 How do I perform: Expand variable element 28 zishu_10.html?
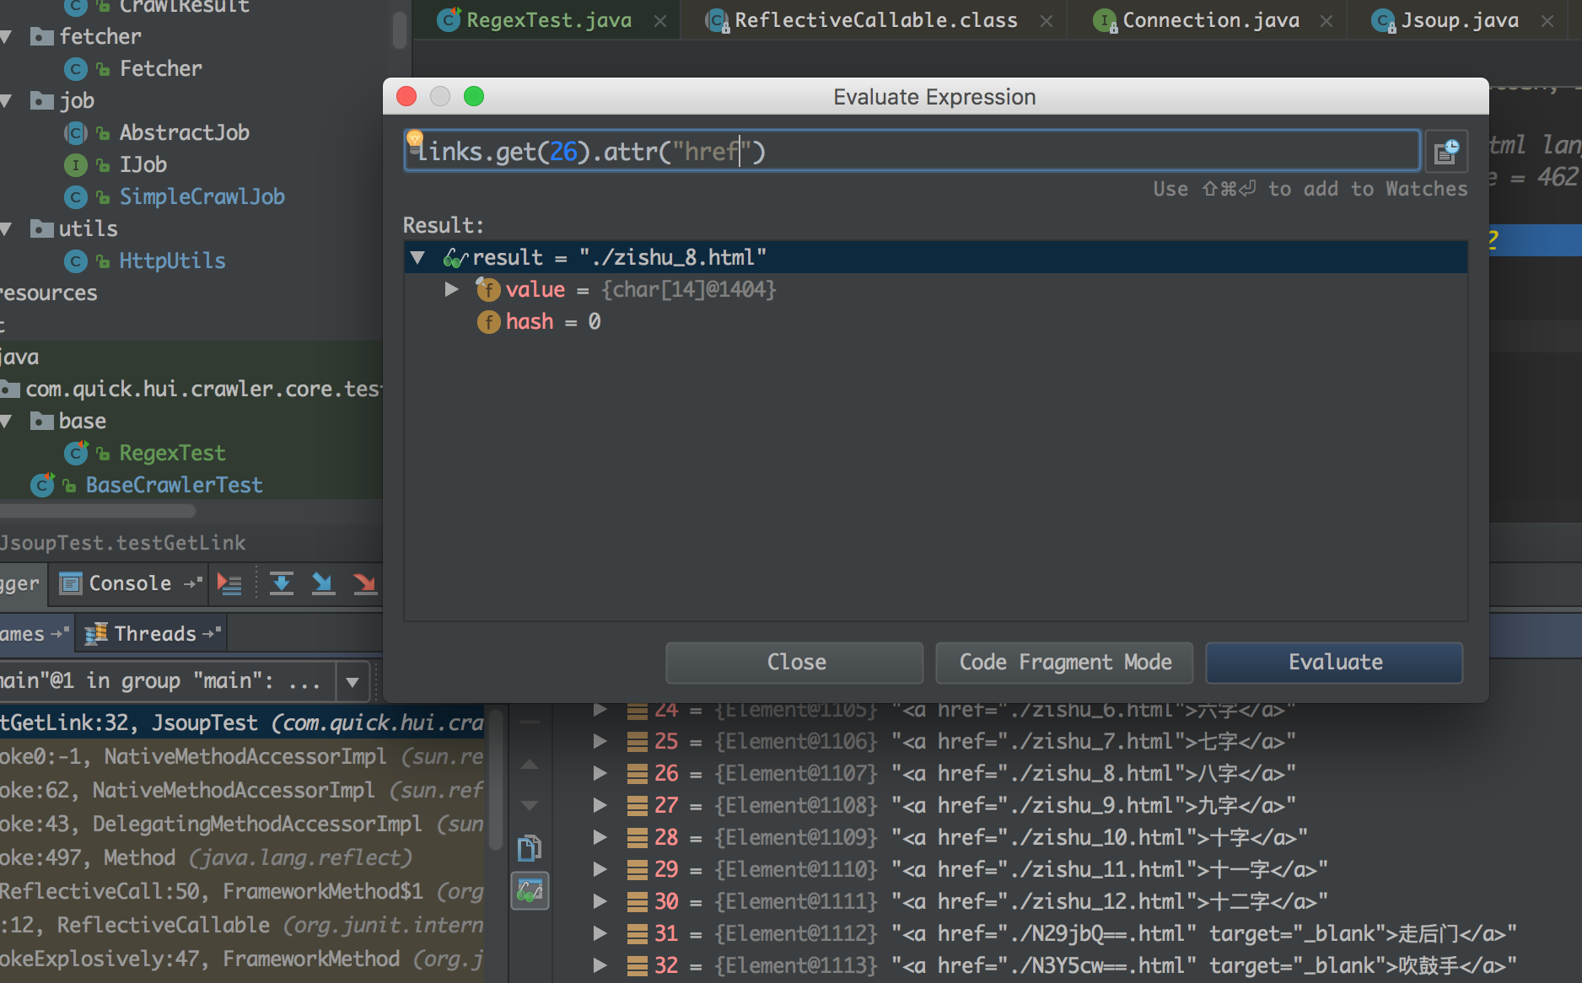(600, 837)
